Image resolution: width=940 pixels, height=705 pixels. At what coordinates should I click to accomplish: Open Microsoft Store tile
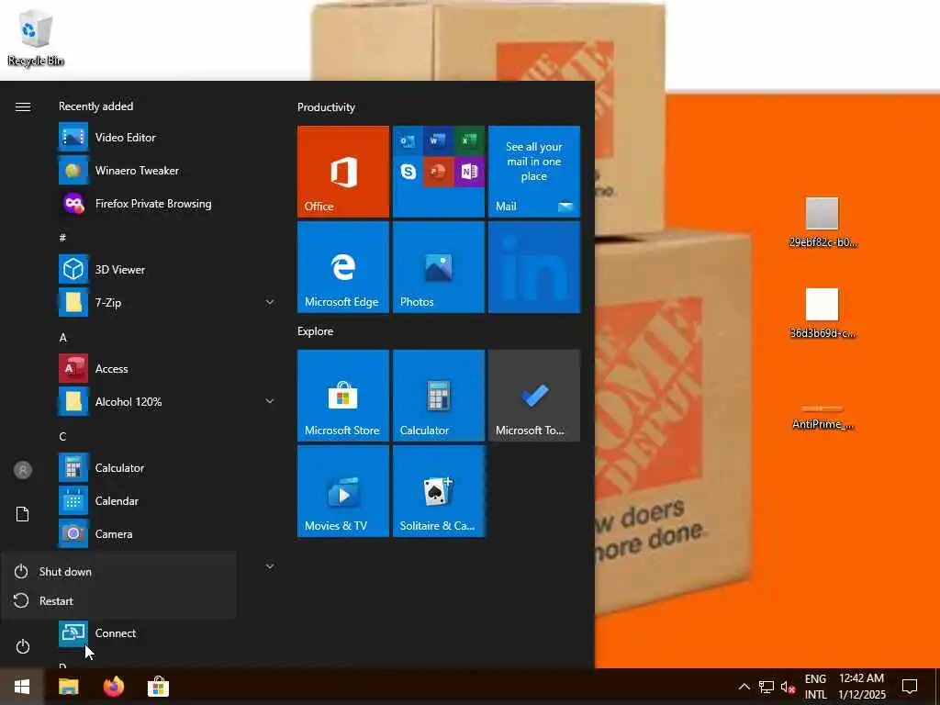coord(343,396)
